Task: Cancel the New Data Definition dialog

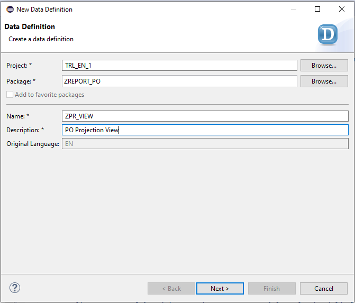Action: 324,289
